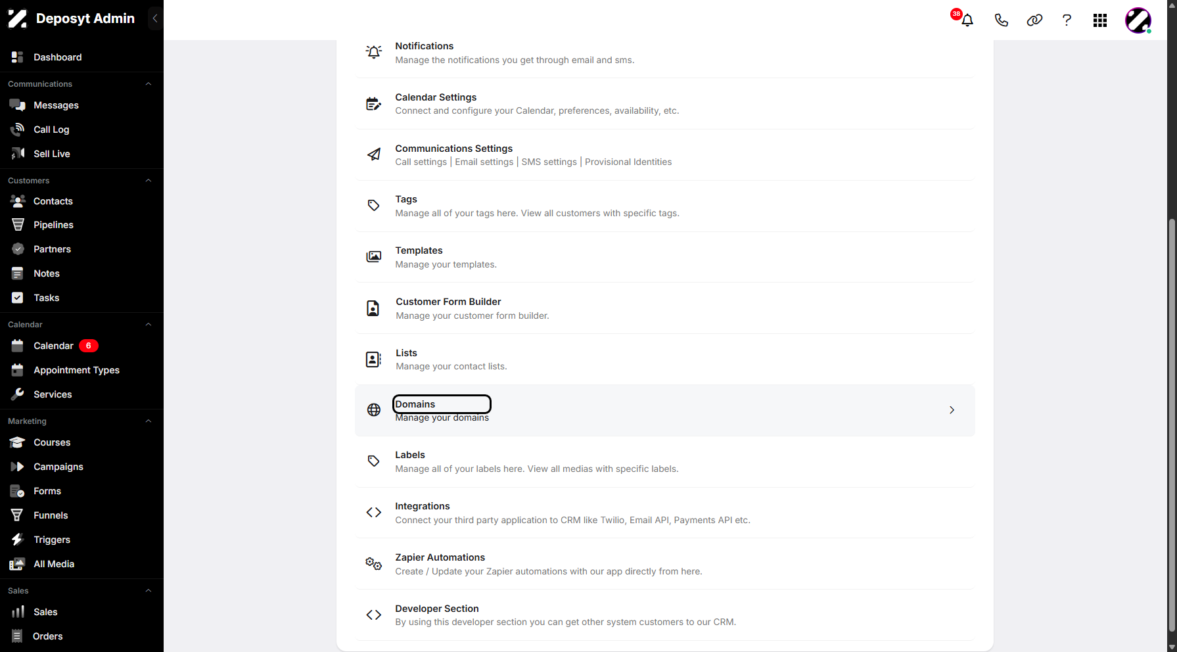Open Provisional Identities link

point(628,162)
